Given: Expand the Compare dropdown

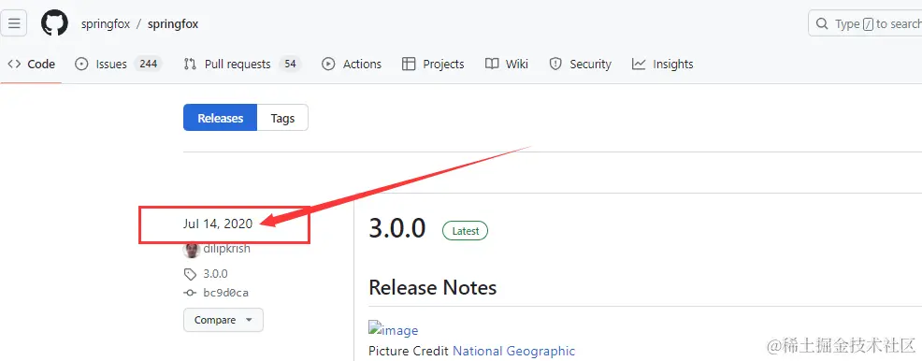Looking at the screenshot, I should (x=223, y=320).
